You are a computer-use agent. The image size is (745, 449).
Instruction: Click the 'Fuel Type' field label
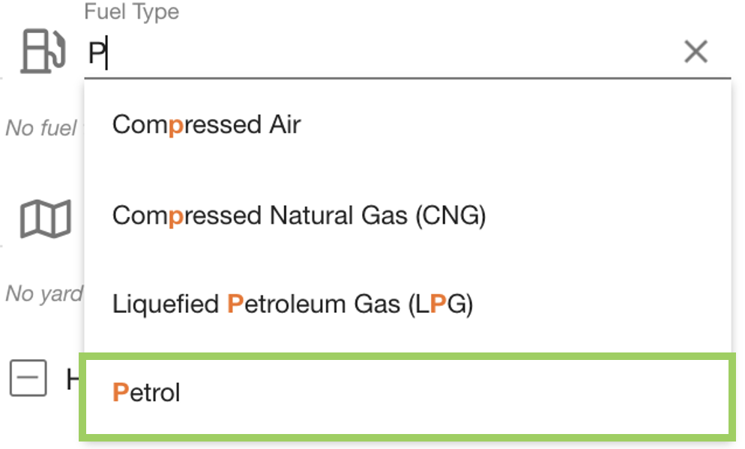pyautogui.click(x=131, y=13)
